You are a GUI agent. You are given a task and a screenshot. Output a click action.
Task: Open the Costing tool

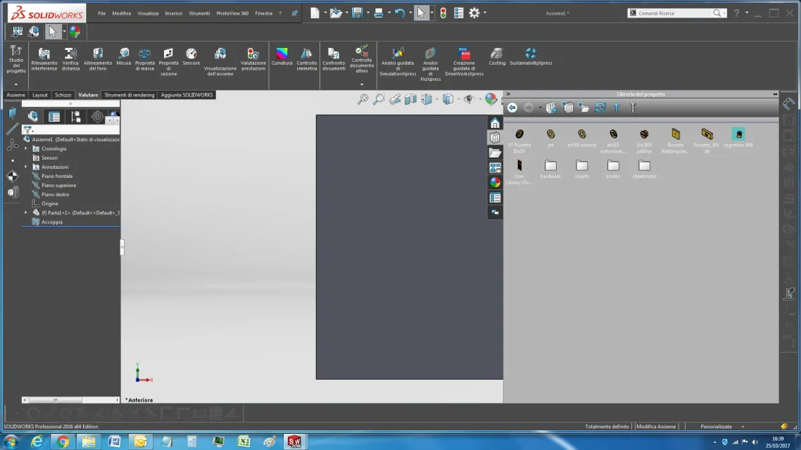pos(497,57)
